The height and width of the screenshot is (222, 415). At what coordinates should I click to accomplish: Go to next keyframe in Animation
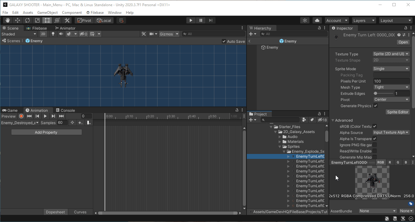(53, 116)
